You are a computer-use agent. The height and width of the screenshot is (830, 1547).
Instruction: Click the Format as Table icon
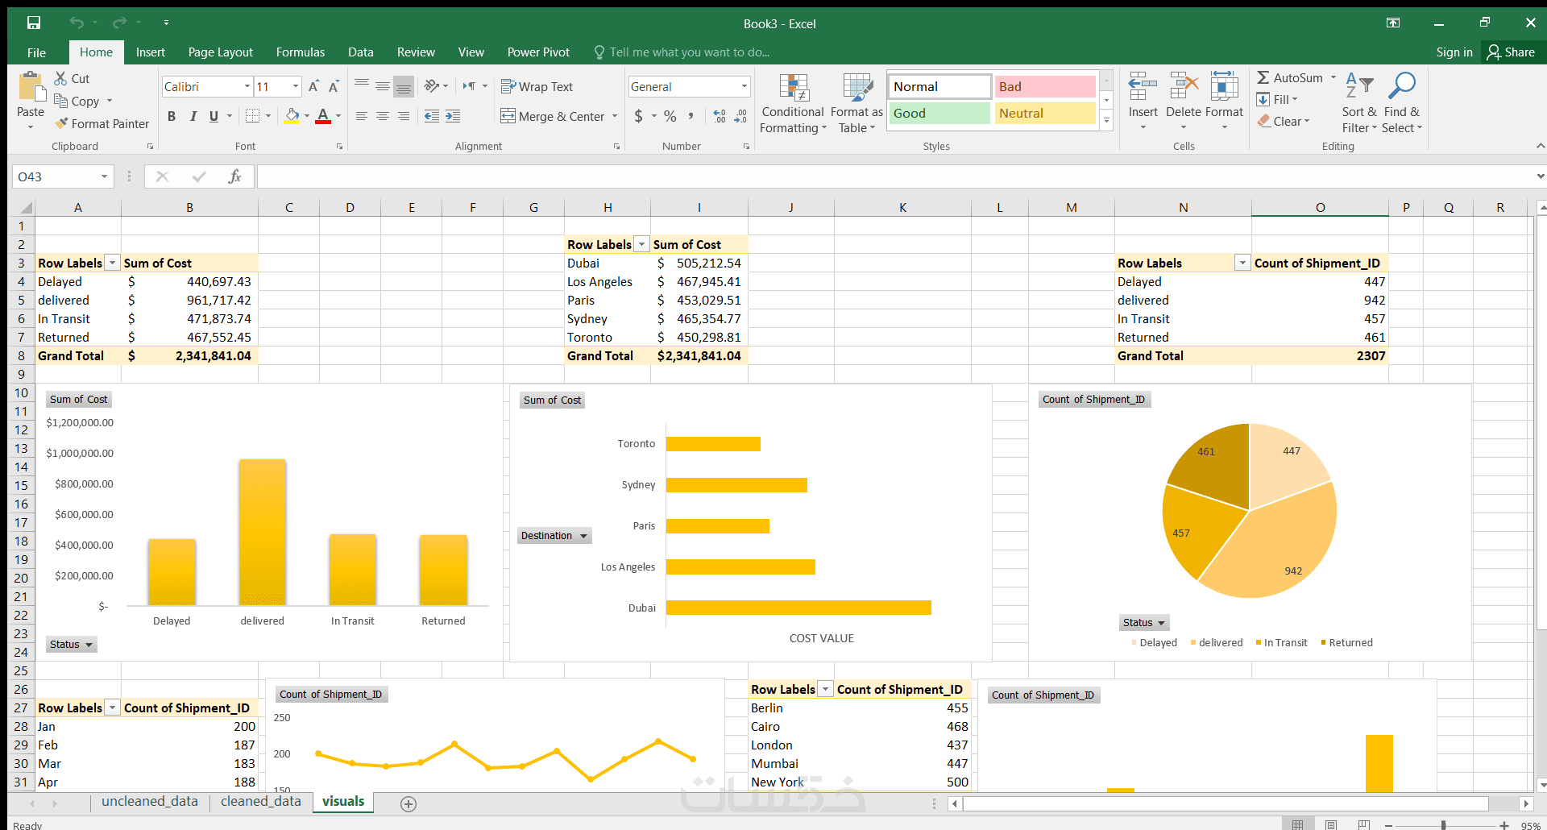(857, 88)
